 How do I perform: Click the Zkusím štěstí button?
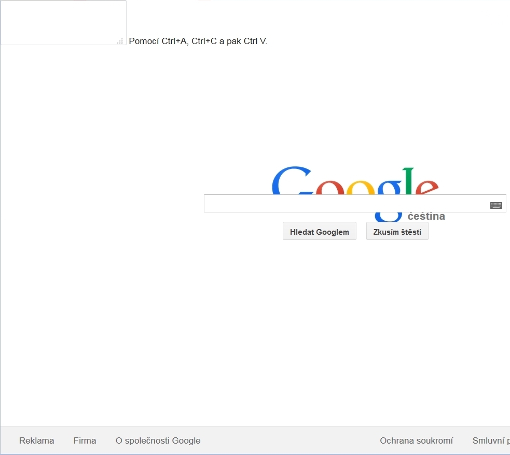point(397,231)
